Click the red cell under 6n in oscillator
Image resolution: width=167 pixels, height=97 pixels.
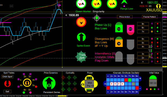coord(126,80)
